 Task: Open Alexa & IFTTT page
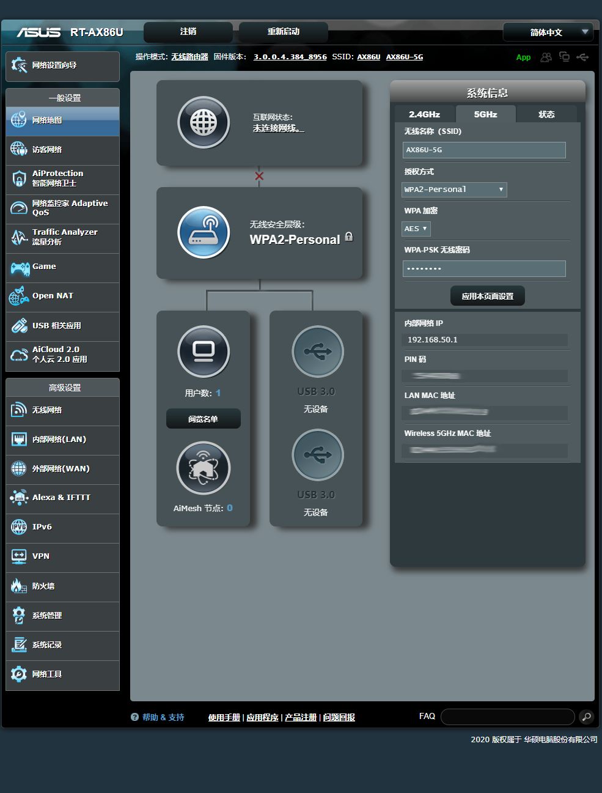coord(62,498)
